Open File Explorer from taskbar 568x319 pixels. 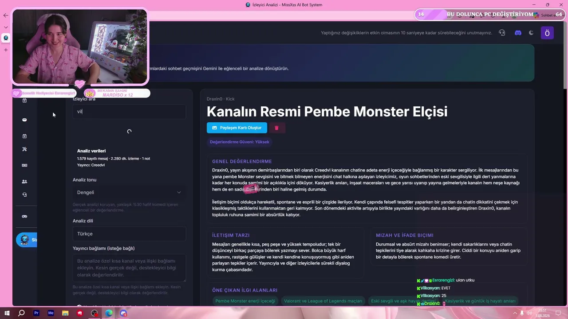tap(65, 313)
